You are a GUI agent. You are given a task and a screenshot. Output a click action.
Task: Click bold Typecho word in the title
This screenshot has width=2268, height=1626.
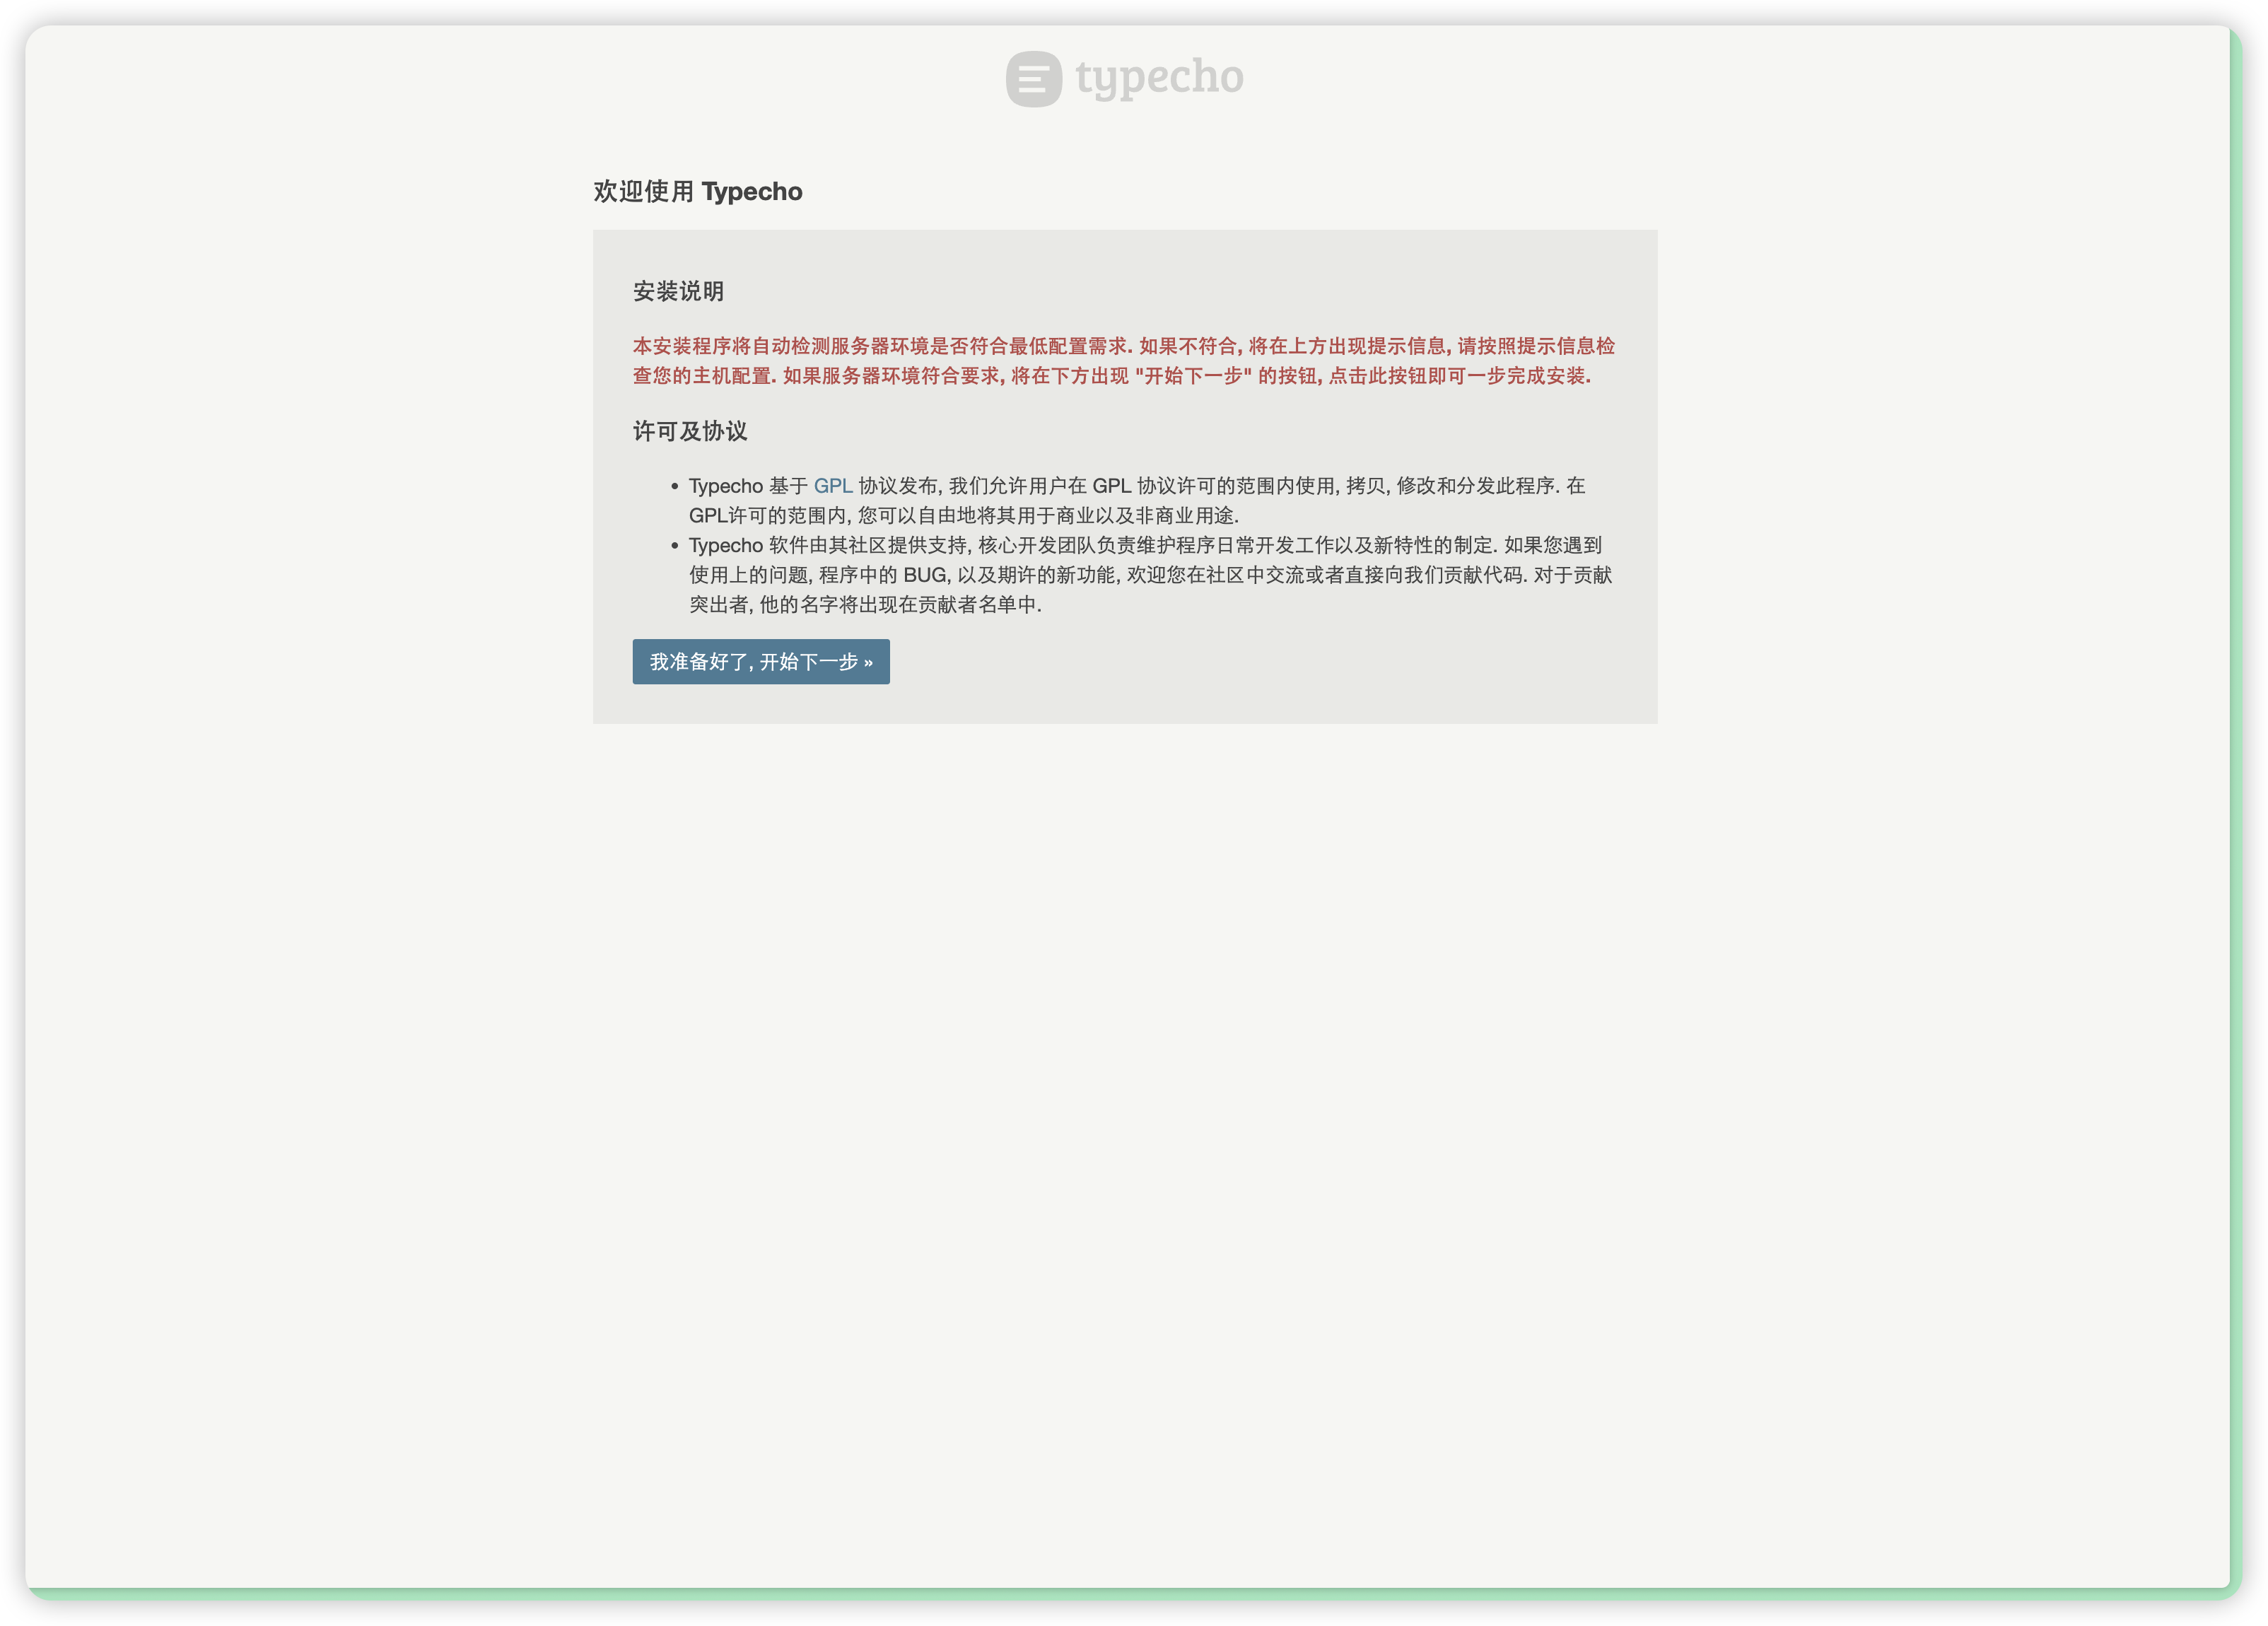pyautogui.click(x=751, y=192)
